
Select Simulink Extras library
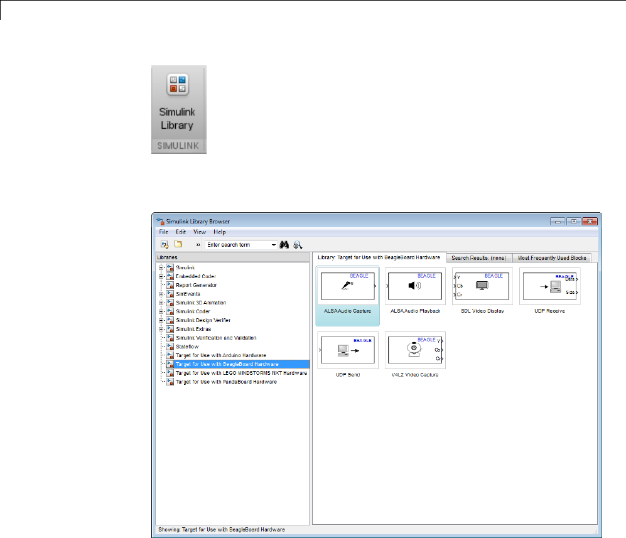coord(193,329)
